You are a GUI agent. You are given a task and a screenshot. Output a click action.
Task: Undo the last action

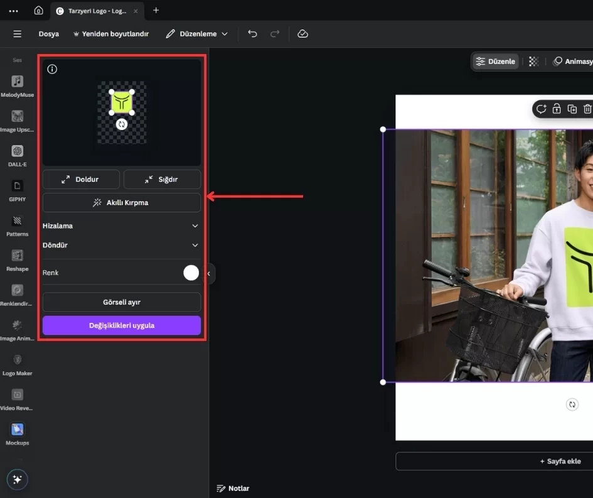pyautogui.click(x=252, y=34)
